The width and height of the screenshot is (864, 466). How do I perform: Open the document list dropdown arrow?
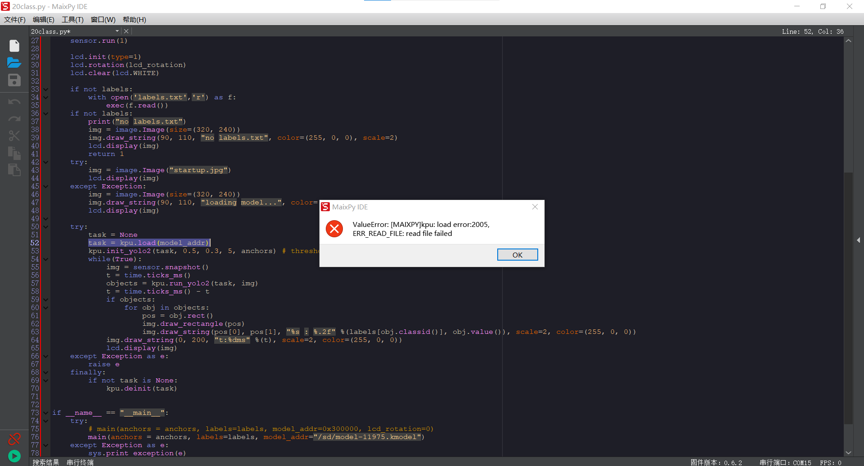pos(117,31)
